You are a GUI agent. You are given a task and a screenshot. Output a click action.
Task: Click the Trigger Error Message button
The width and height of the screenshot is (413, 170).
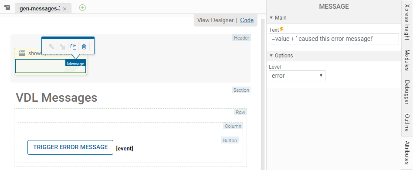pos(70,147)
